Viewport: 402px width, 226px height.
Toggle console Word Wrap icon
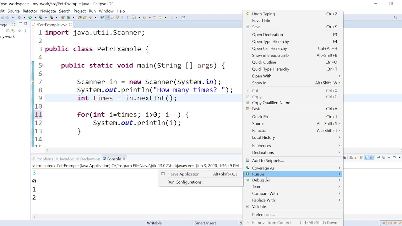coord(361,158)
